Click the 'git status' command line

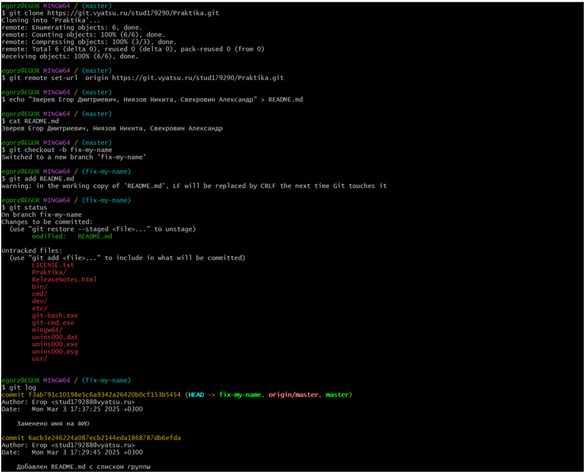point(28,207)
